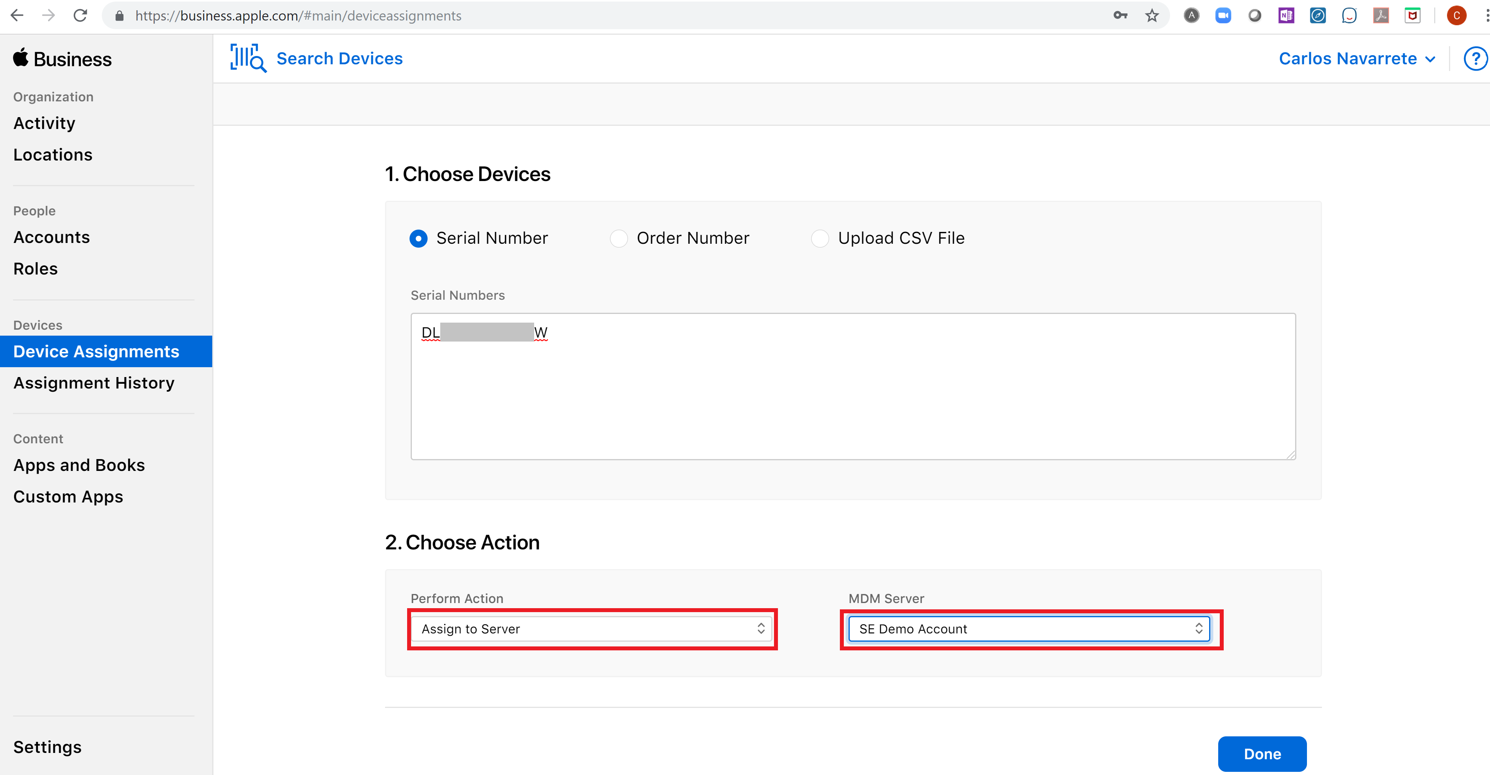Go to Roles section
1490x775 pixels.
35,268
